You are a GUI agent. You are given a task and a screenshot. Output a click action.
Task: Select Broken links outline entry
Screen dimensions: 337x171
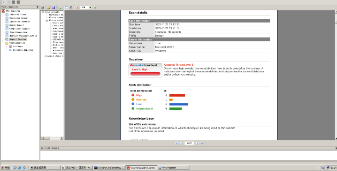pos(58,45)
